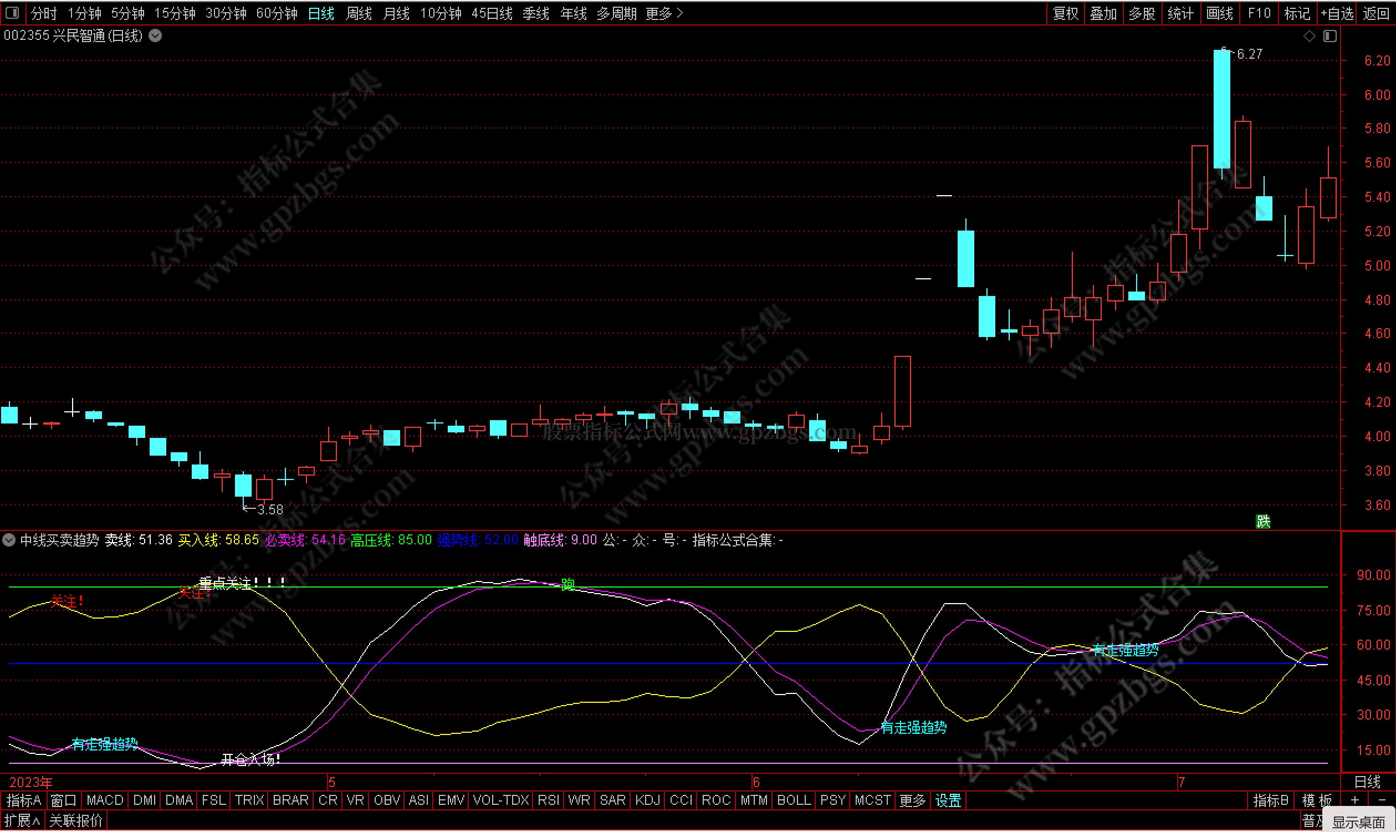Click the 叠加 overlay button
Viewport: 1396px width, 832px height.
pos(1103,13)
